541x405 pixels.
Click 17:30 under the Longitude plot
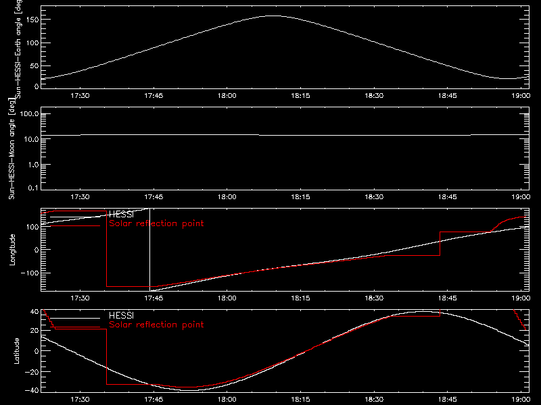point(80,298)
